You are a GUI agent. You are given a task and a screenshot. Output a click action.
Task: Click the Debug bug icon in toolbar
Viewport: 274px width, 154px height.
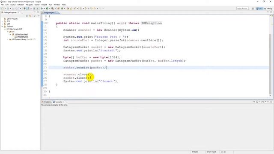[x=42, y=9]
